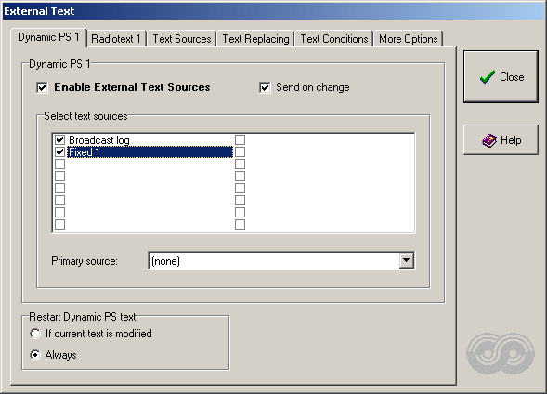
Task: Check the first box in right column
Action: 240,140
